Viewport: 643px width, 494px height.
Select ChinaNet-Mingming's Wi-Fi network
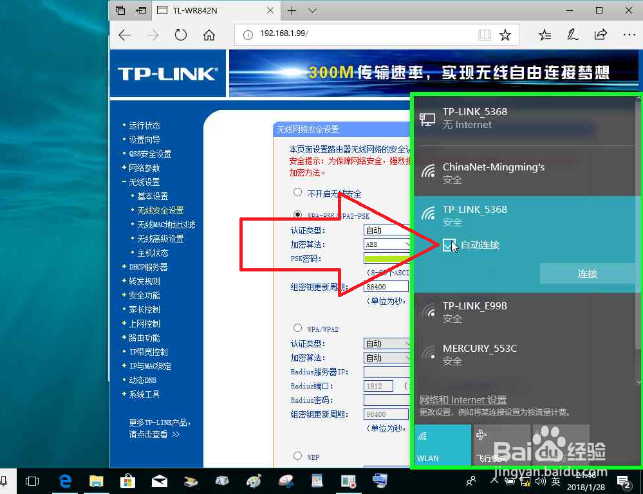coord(525,173)
